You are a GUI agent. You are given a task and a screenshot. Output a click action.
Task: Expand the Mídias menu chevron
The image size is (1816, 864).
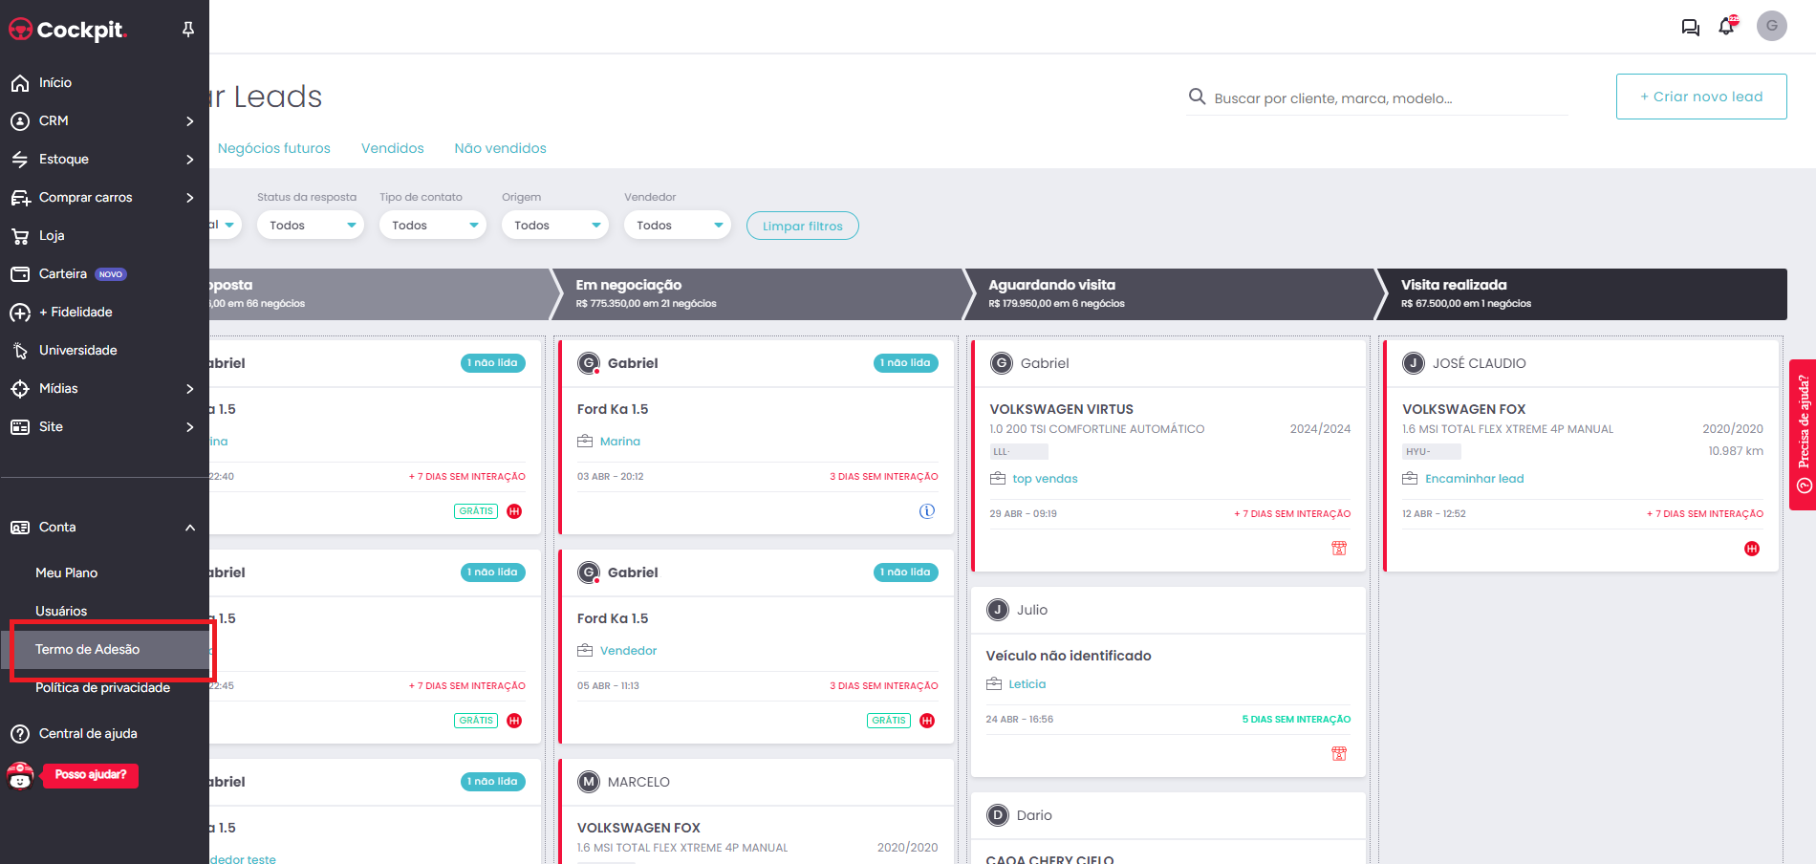tap(190, 389)
